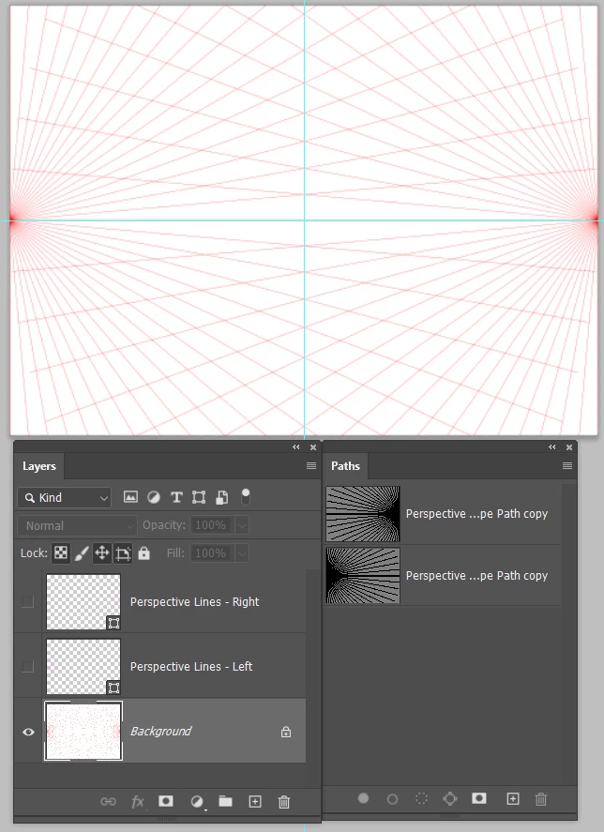Show Perspective Lines - Right layer visibility

click(x=28, y=601)
